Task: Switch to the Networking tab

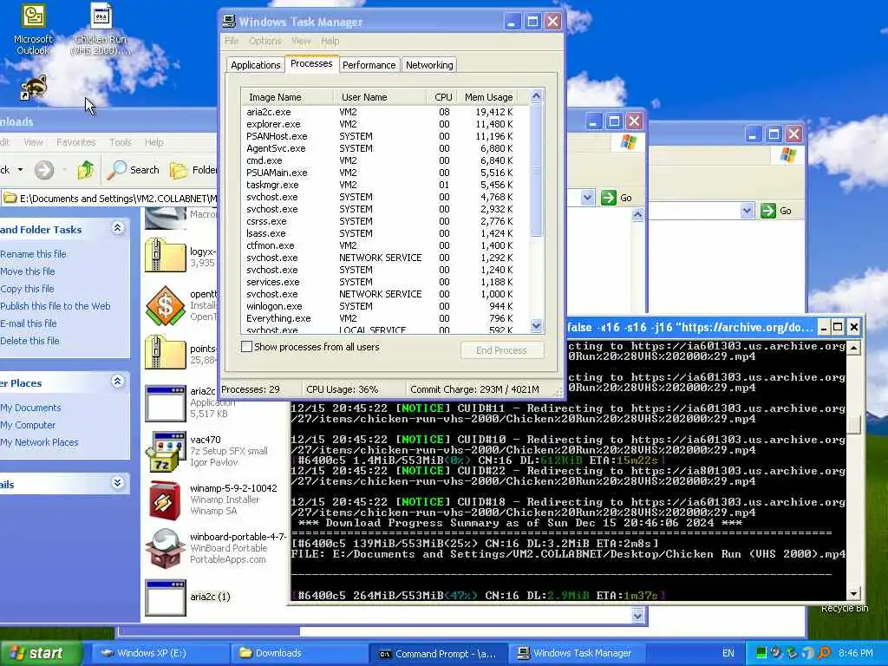Action: pos(429,64)
